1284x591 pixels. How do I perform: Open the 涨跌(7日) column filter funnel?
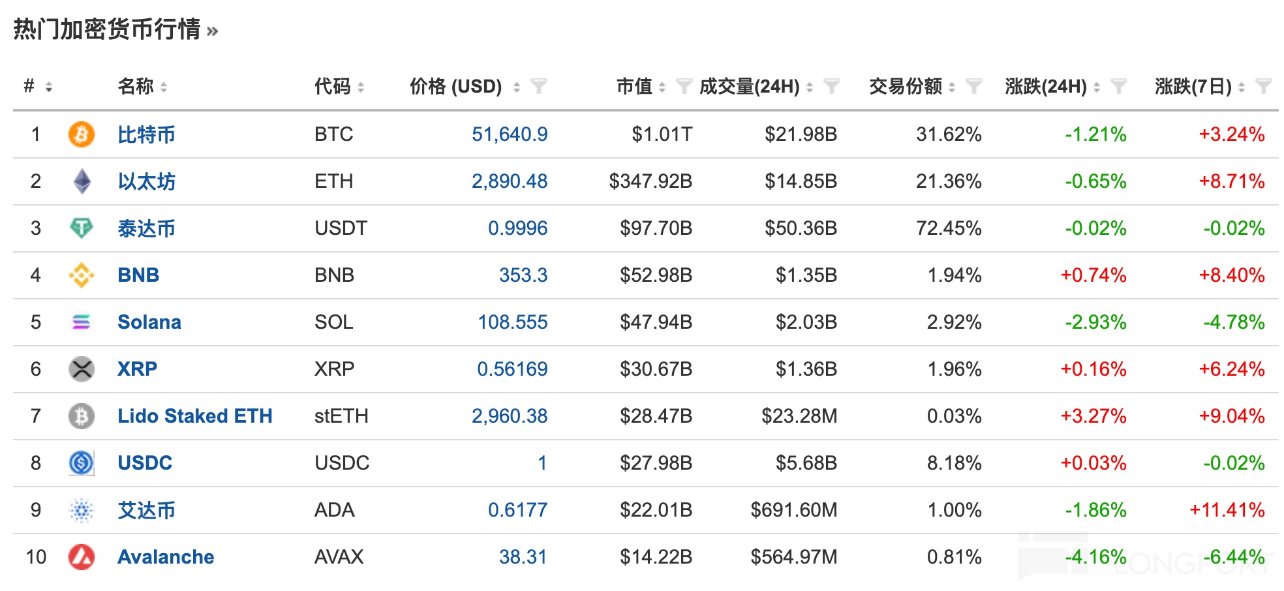click(x=1263, y=86)
